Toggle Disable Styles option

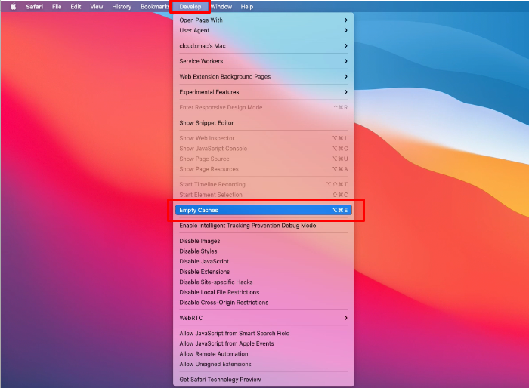(264, 251)
